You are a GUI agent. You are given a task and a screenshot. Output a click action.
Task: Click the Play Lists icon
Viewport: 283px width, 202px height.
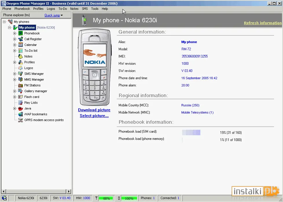click(x=21, y=103)
